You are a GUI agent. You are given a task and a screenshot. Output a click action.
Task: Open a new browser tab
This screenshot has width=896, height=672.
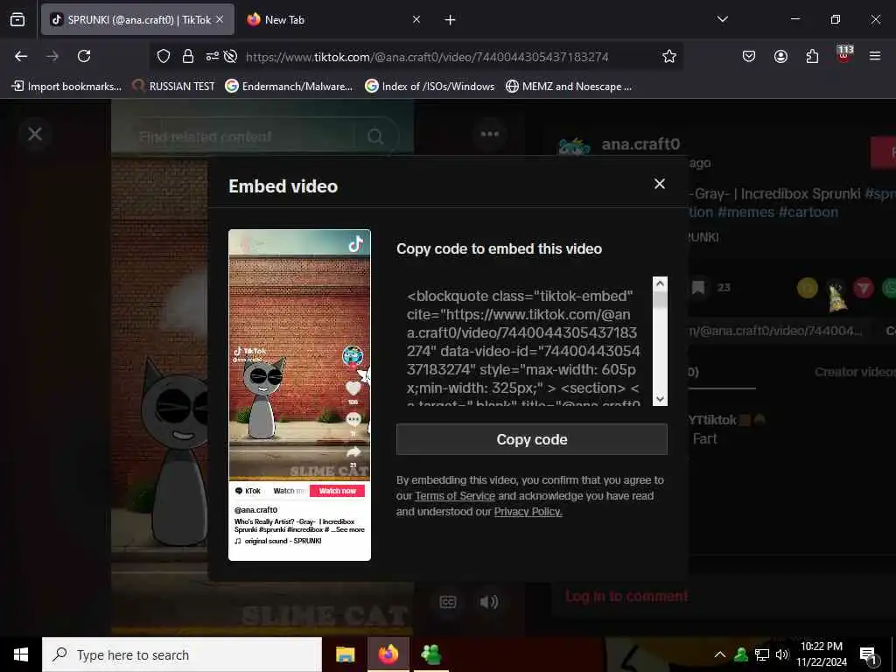450,20
